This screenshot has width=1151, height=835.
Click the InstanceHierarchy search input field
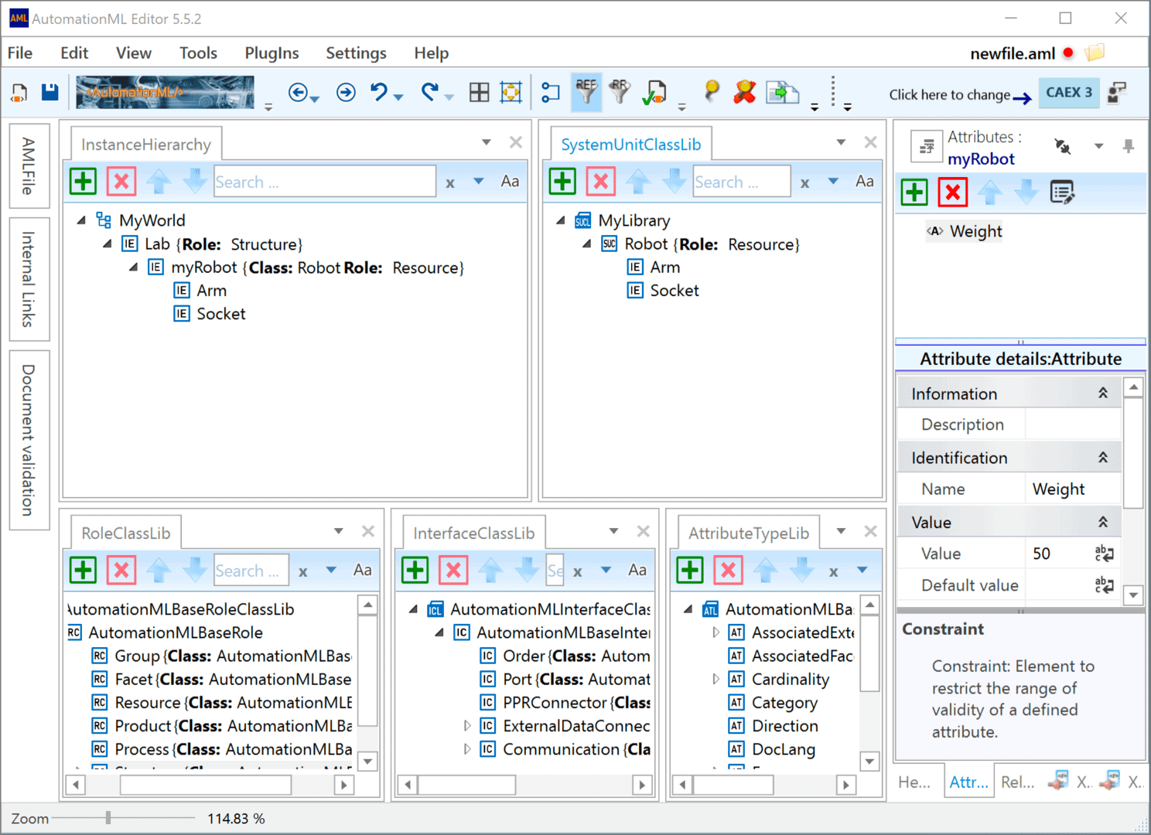tap(325, 182)
